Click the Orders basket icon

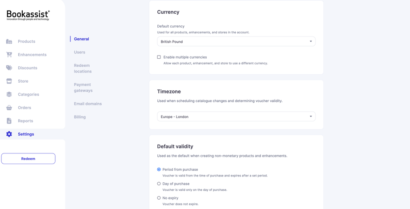9,108
